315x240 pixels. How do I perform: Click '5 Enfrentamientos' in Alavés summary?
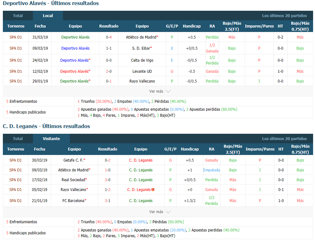(22, 101)
